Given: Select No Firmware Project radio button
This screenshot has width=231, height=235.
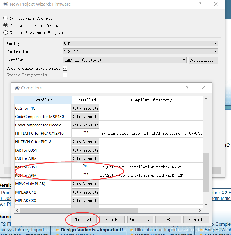Looking at the screenshot, I should [6, 18].
